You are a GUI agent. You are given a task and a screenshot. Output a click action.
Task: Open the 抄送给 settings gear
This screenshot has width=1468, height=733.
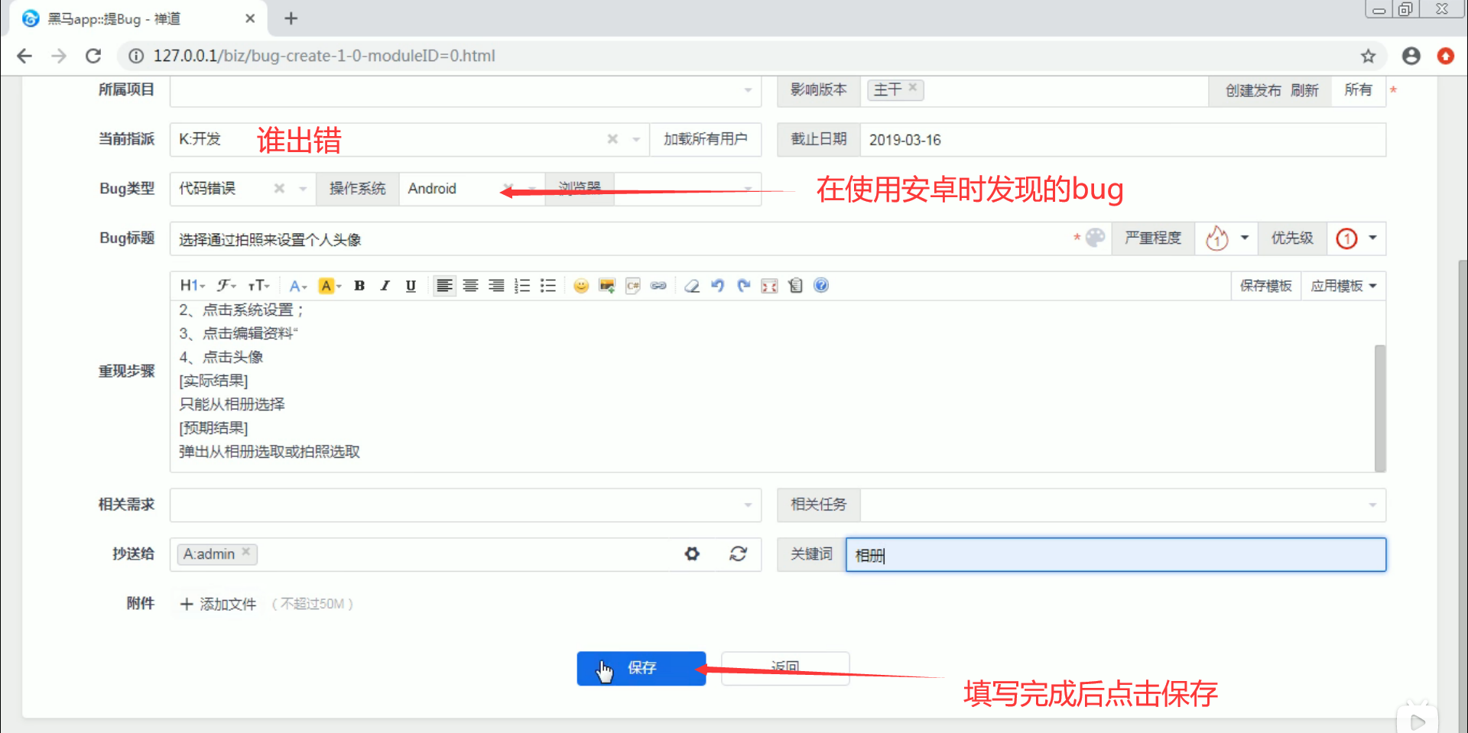(x=692, y=553)
